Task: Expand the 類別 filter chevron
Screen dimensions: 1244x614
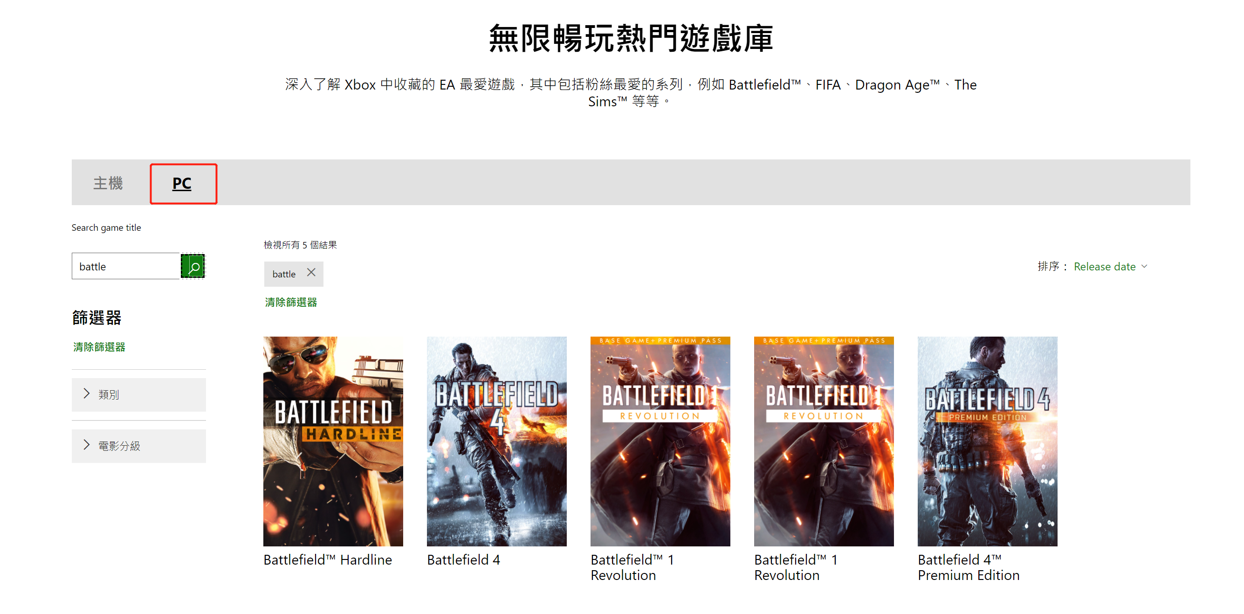Action: (86, 393)
